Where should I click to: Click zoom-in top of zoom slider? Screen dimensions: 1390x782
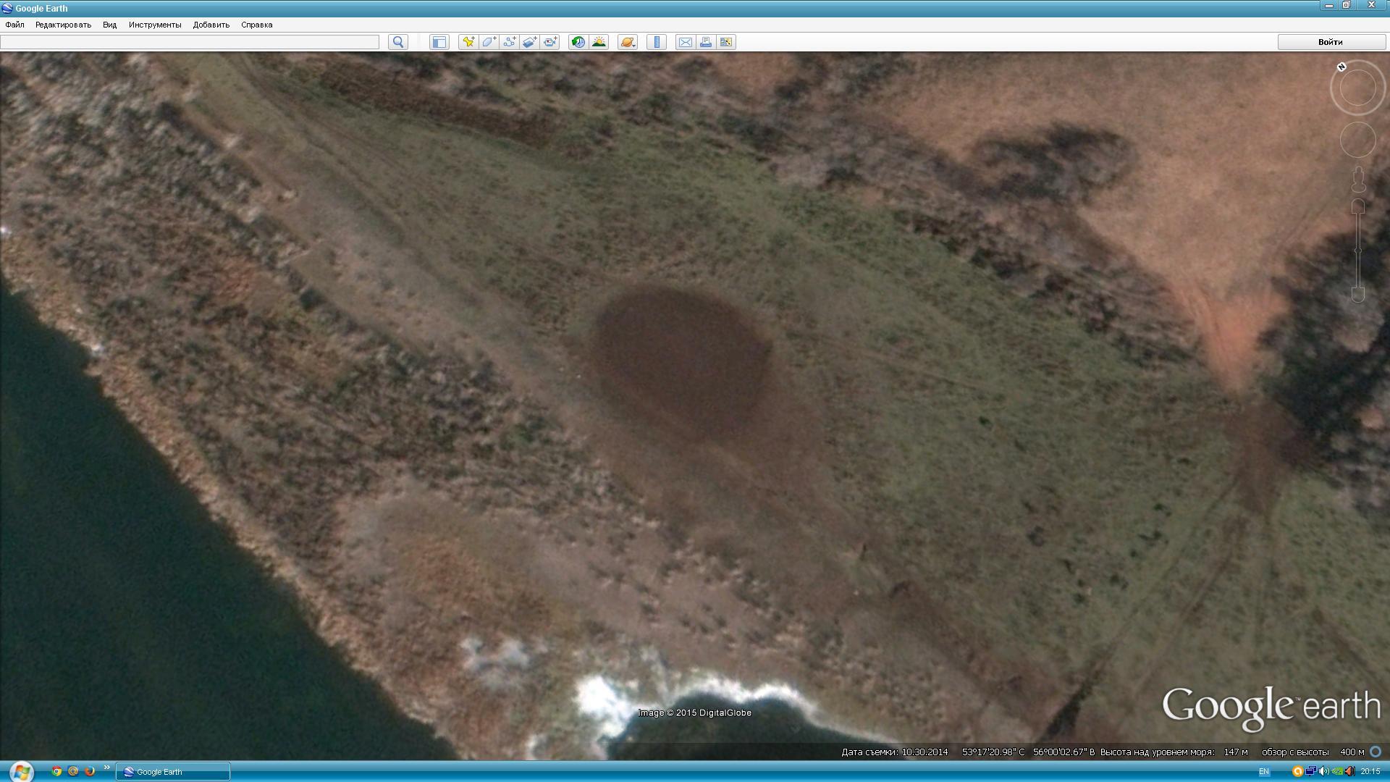tap(1358, 207)
